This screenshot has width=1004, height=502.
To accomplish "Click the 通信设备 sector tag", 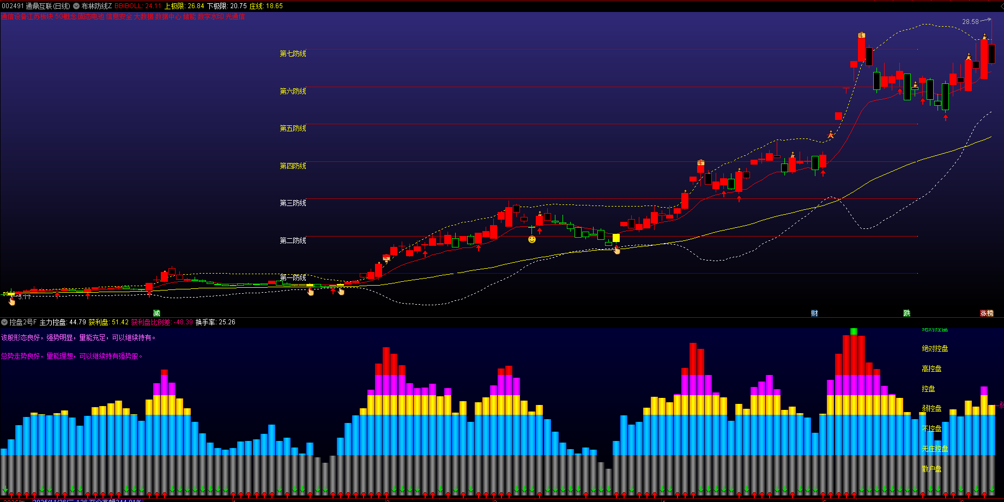I will coord(14,16).
